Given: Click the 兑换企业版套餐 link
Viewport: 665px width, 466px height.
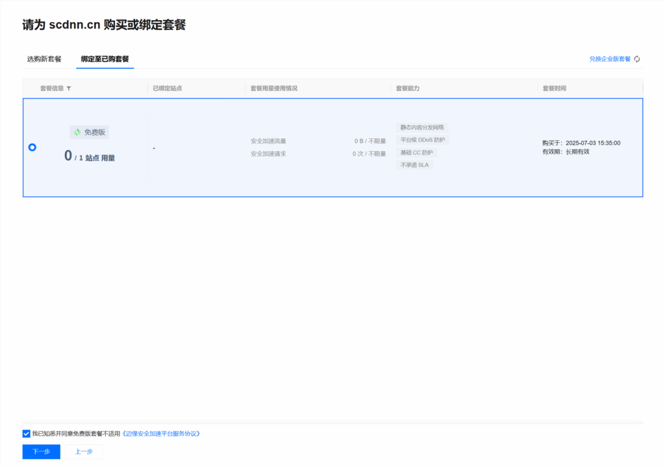Looking at the screenshot, I should (610, 59).
